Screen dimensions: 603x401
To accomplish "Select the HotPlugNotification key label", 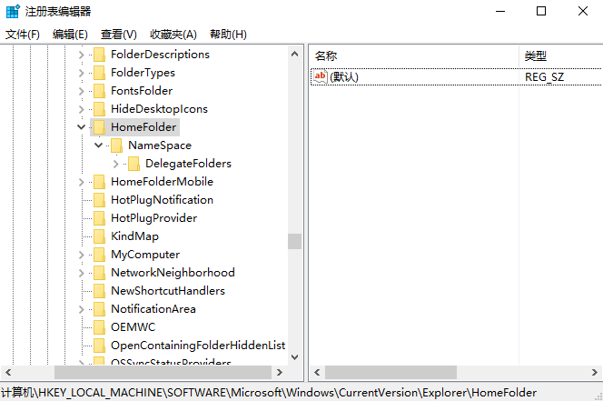I will tap(162, 199).
